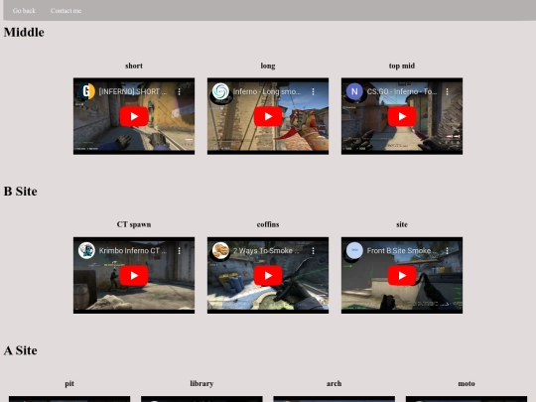536x402 pixels.
Task: Click the Go back link
Action: click(24, 11)
